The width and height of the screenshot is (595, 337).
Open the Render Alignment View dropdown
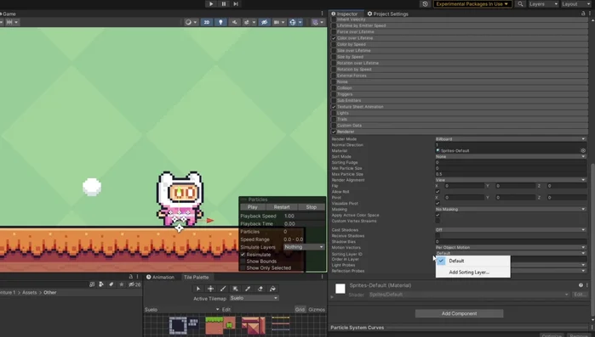pyautogui.click(x=511, y=180)
